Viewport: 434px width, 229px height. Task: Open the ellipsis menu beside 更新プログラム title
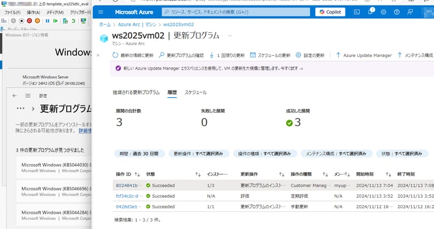coord(230,36)
